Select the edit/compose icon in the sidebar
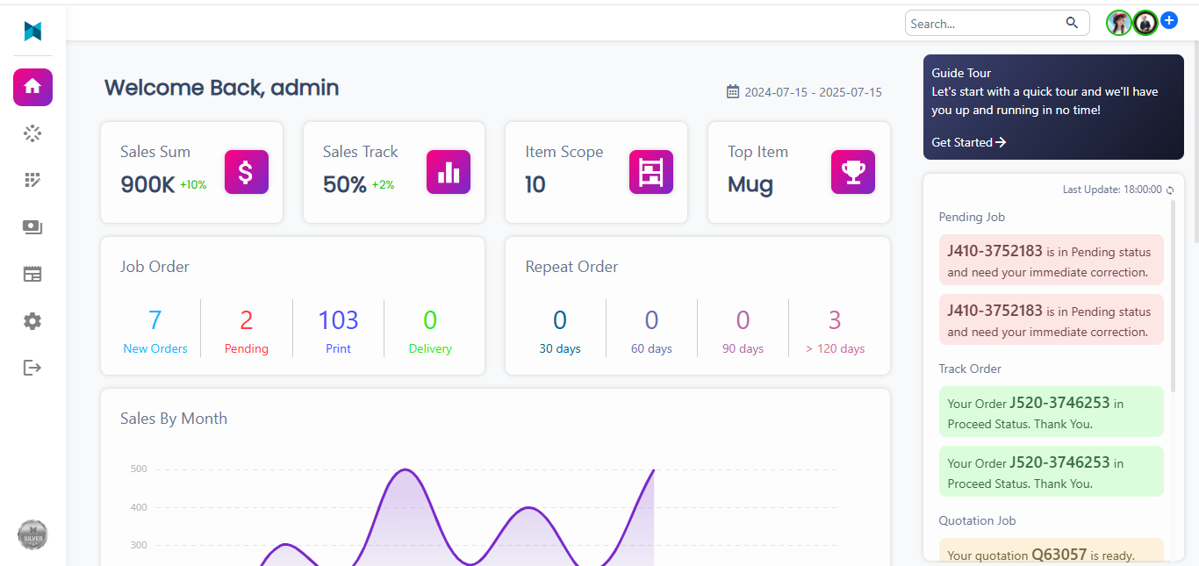This screenshot has width=1199, height=566. [32, 179]
